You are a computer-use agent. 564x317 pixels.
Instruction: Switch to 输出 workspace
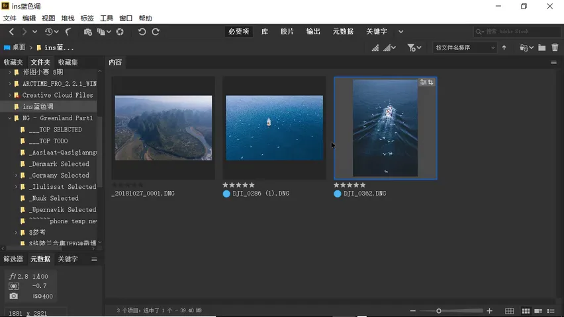pos(313,32)
